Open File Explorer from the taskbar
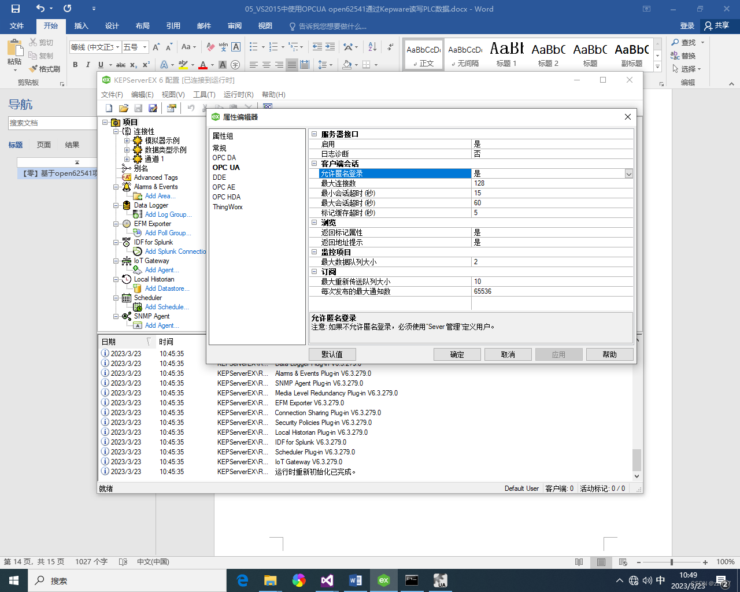Viewport: 740px width, 592px height. point(271,580)
